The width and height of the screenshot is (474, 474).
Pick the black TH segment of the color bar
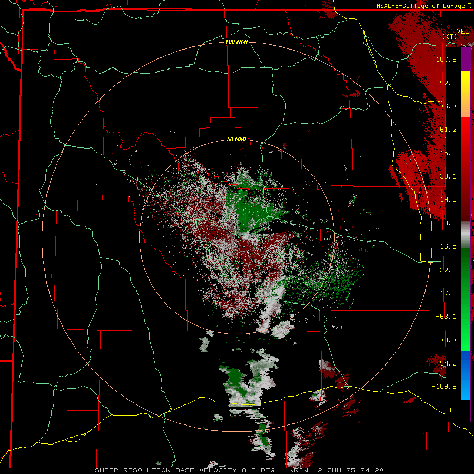[x=465, y=410]
